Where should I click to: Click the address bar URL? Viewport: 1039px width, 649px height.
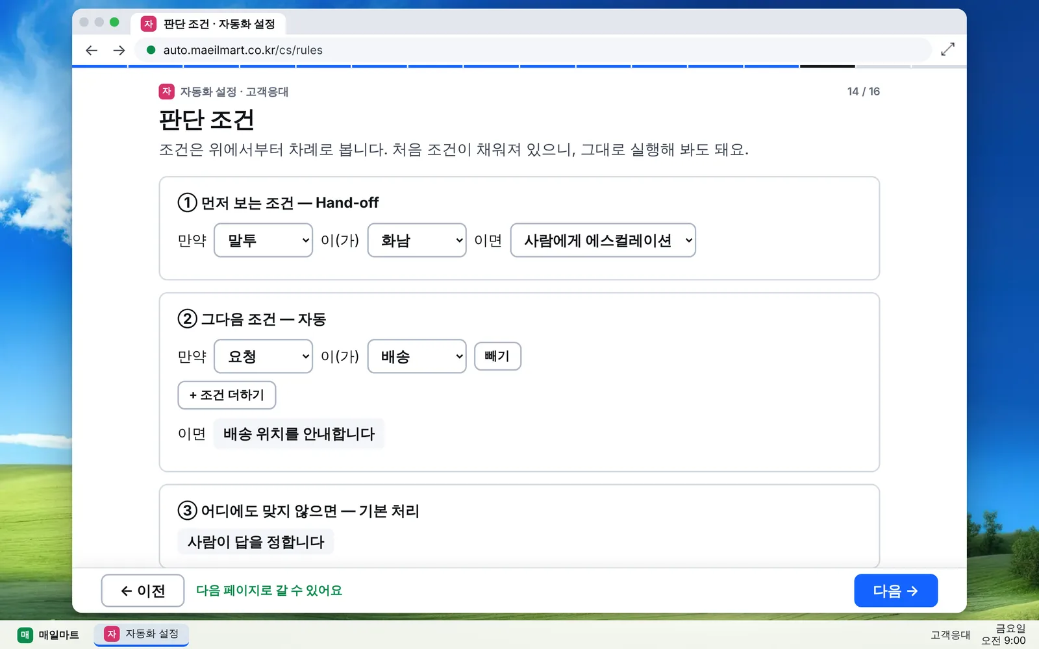tap(243, 50)
